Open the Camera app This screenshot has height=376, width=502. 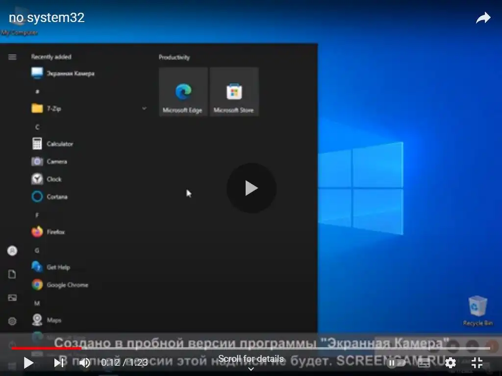click(x=50, y=162)
